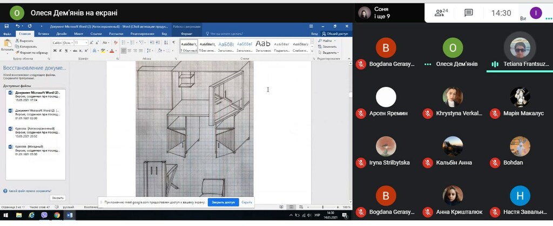This screenshot has height=226, width=553.
Task: Toggle bold (Ж) formatting
Action: pos(55,51)
